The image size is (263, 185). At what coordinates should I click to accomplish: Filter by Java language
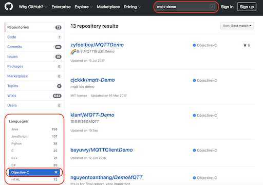(34, 129)
